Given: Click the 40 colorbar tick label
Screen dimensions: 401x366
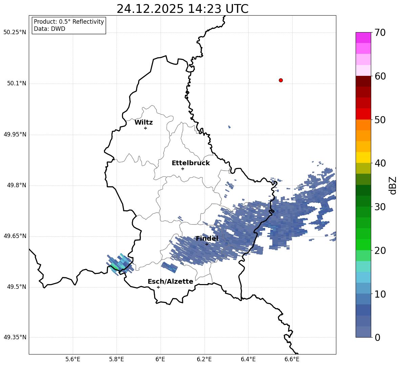Looking at the screenshot, I should (x=380, y=163).
